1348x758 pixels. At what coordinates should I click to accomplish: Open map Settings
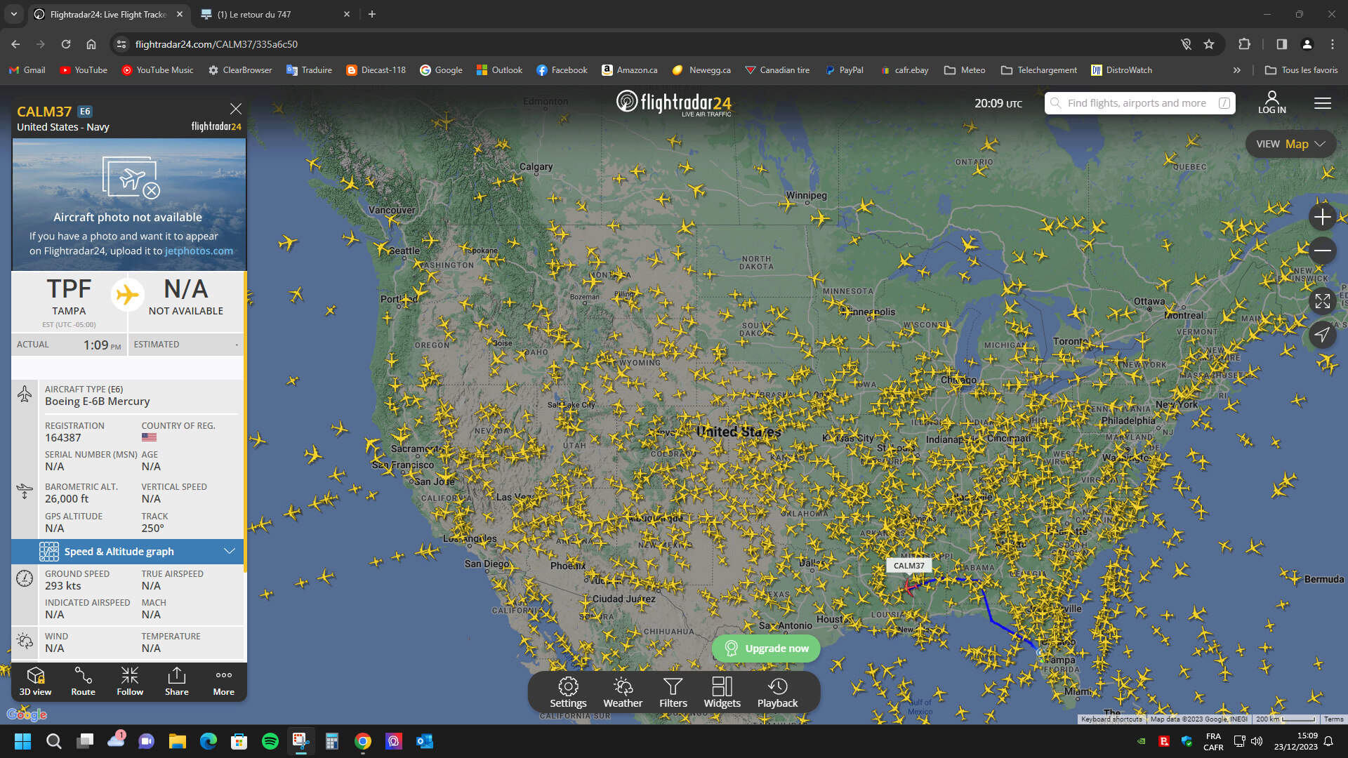point(568,693)
